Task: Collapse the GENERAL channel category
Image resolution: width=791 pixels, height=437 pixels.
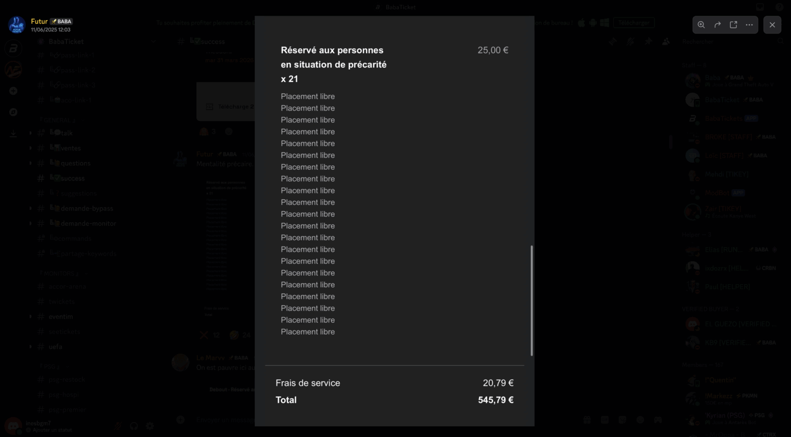Action: pyautogui.click(x=59, y=120)
